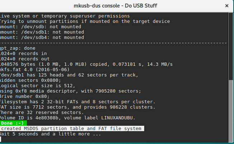The width and height of the screenshot is (234, 144).
Task: Click the green Done :-) status label
Action: pos(11,123)
